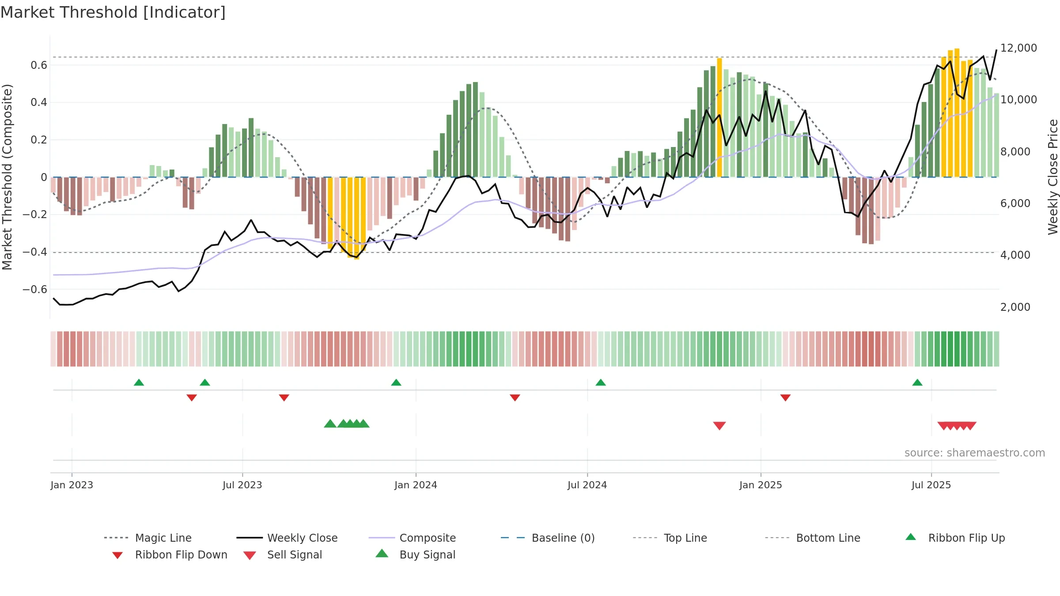Toggle the Ribbon Flip Down legend entry
The image size is (1060, 596).
170,555
